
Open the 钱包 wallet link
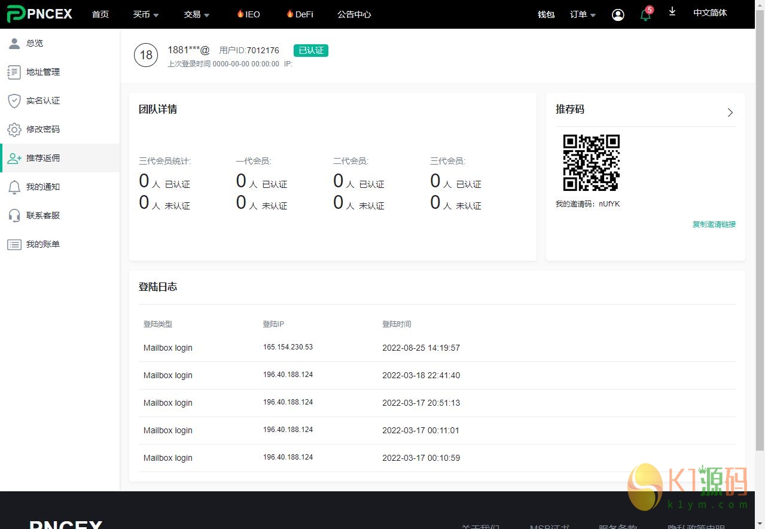(x=546, y=14)
